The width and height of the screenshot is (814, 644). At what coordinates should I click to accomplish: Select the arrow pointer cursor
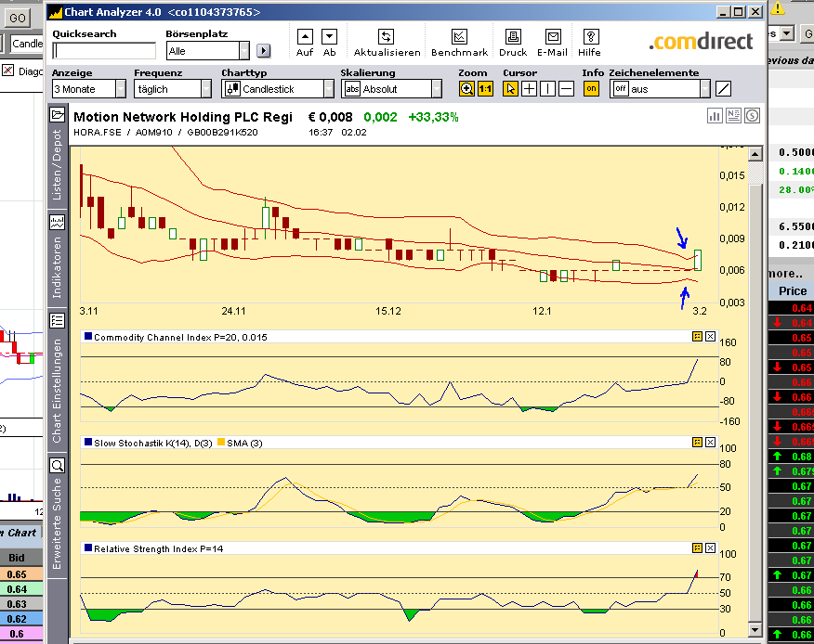point(510,89)
